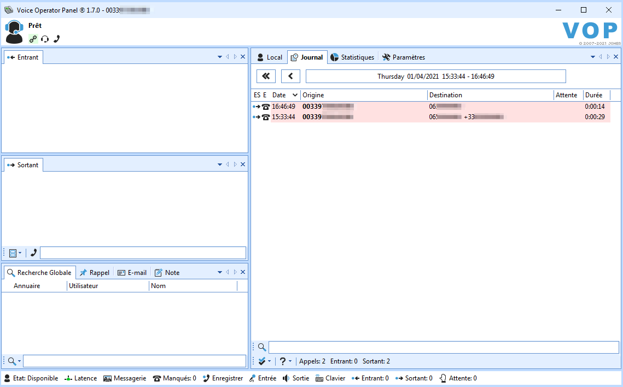Go to first page with double-arrow button
The height and width of the screenshot is (387, 623).
pos(266,77)
